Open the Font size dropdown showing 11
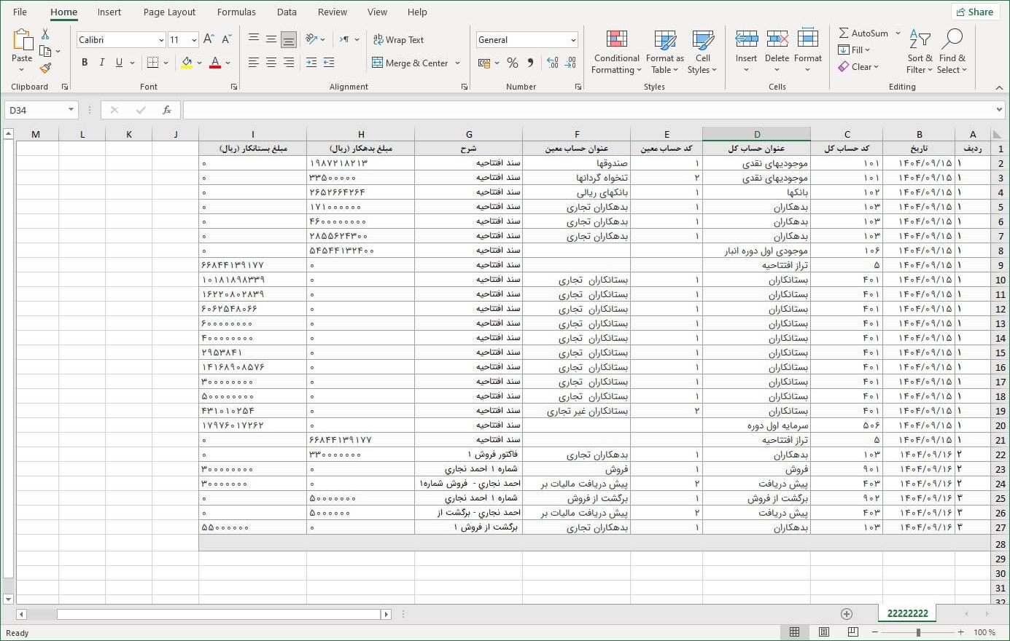Screen dimensions: 1010x641 (193, 40)
